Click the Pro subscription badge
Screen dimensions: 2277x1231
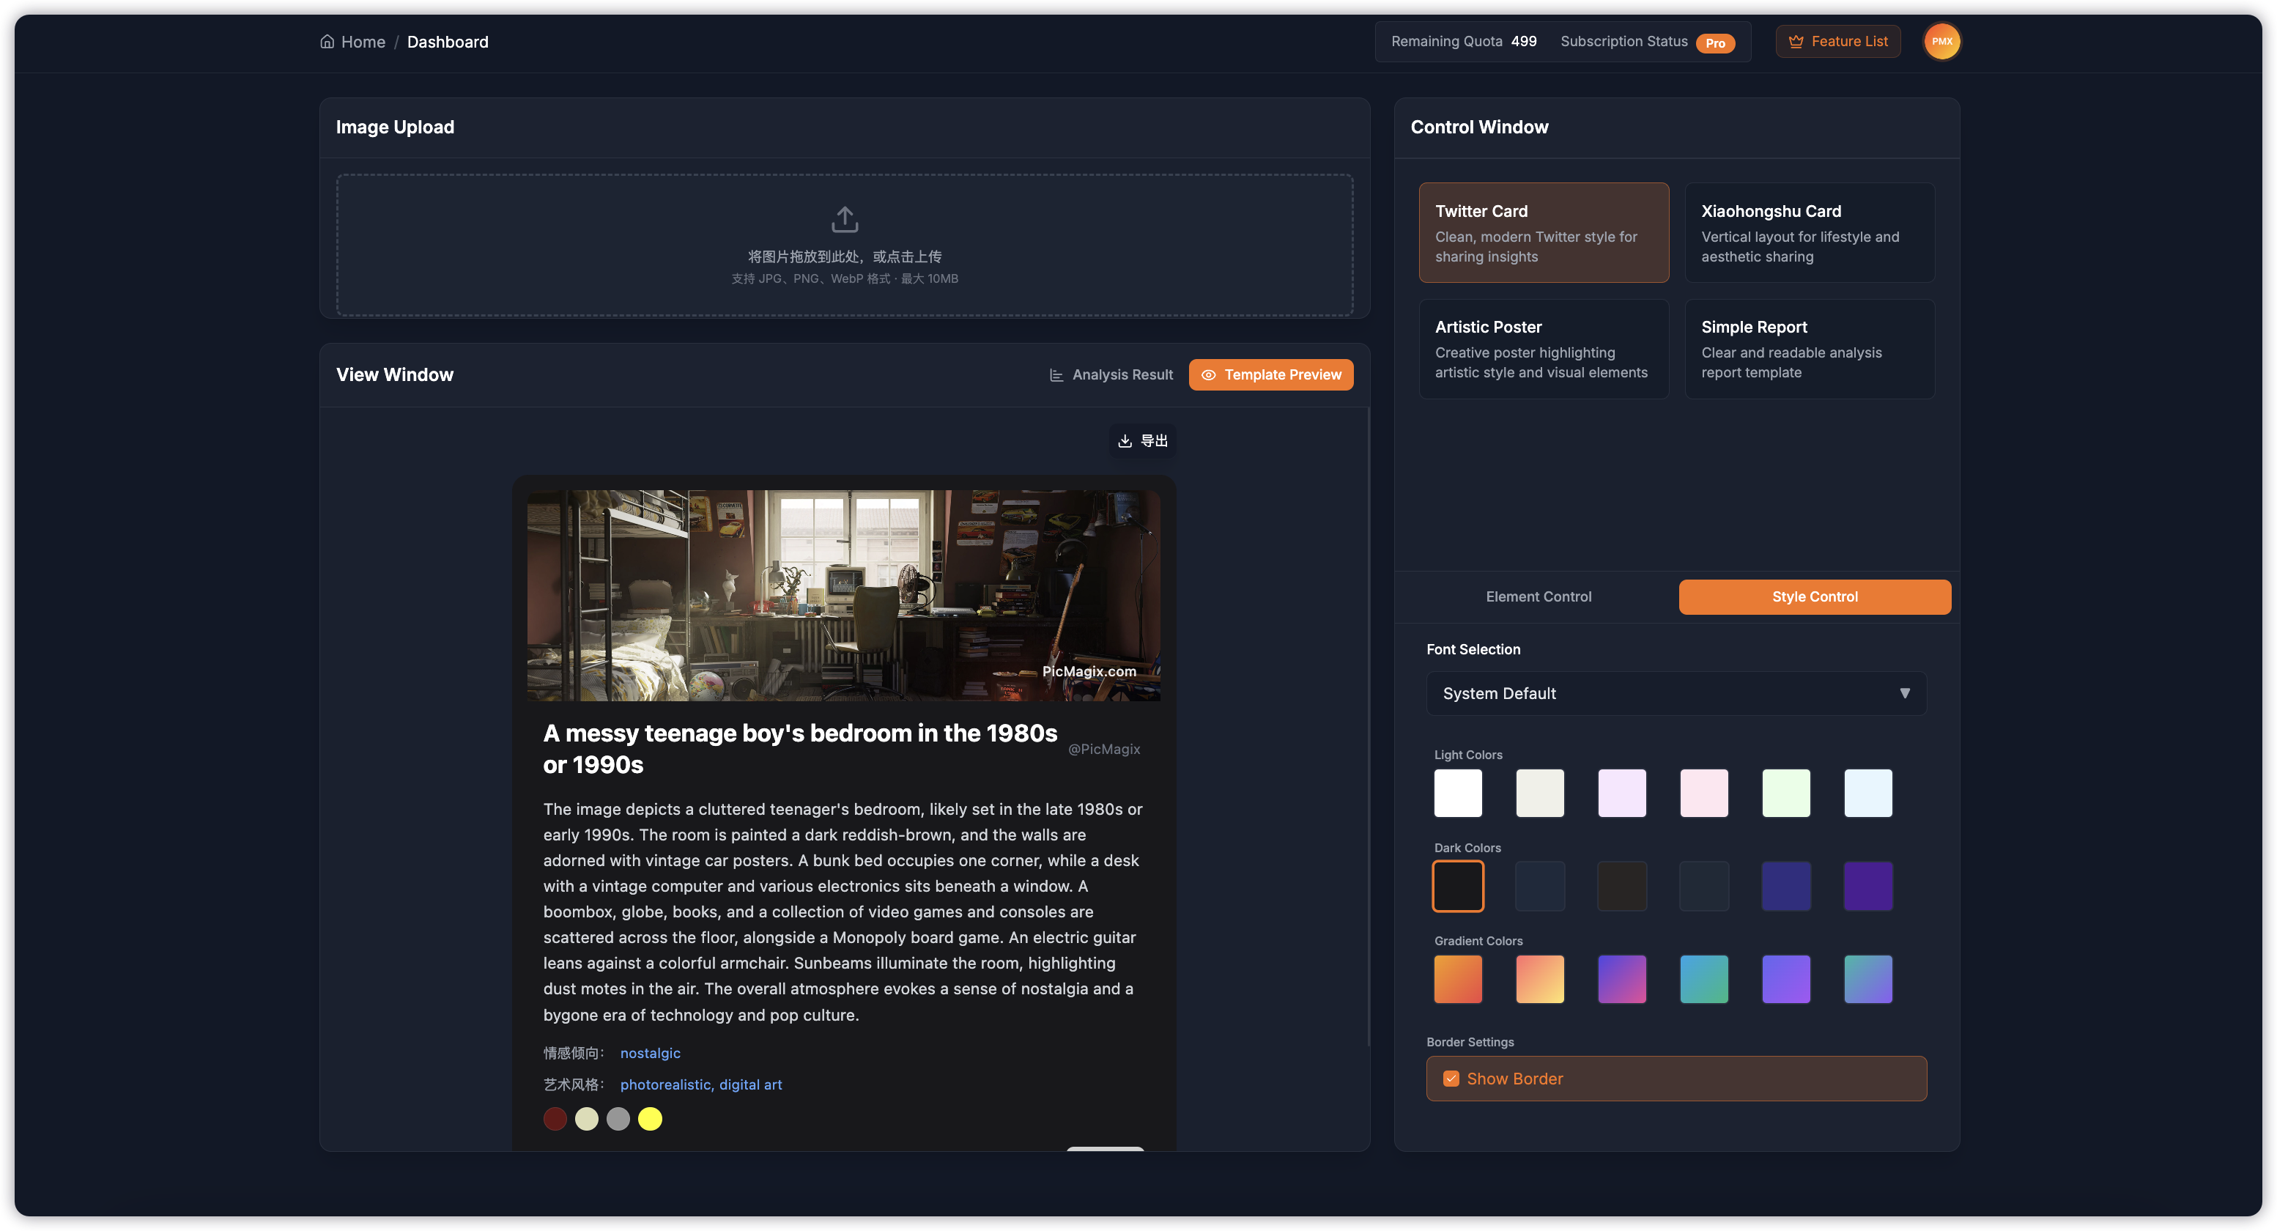pyautogui.click(x=1715, y=42)
